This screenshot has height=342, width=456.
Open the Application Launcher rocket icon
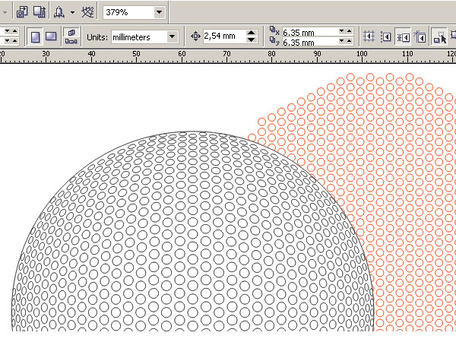coord(59,12)
